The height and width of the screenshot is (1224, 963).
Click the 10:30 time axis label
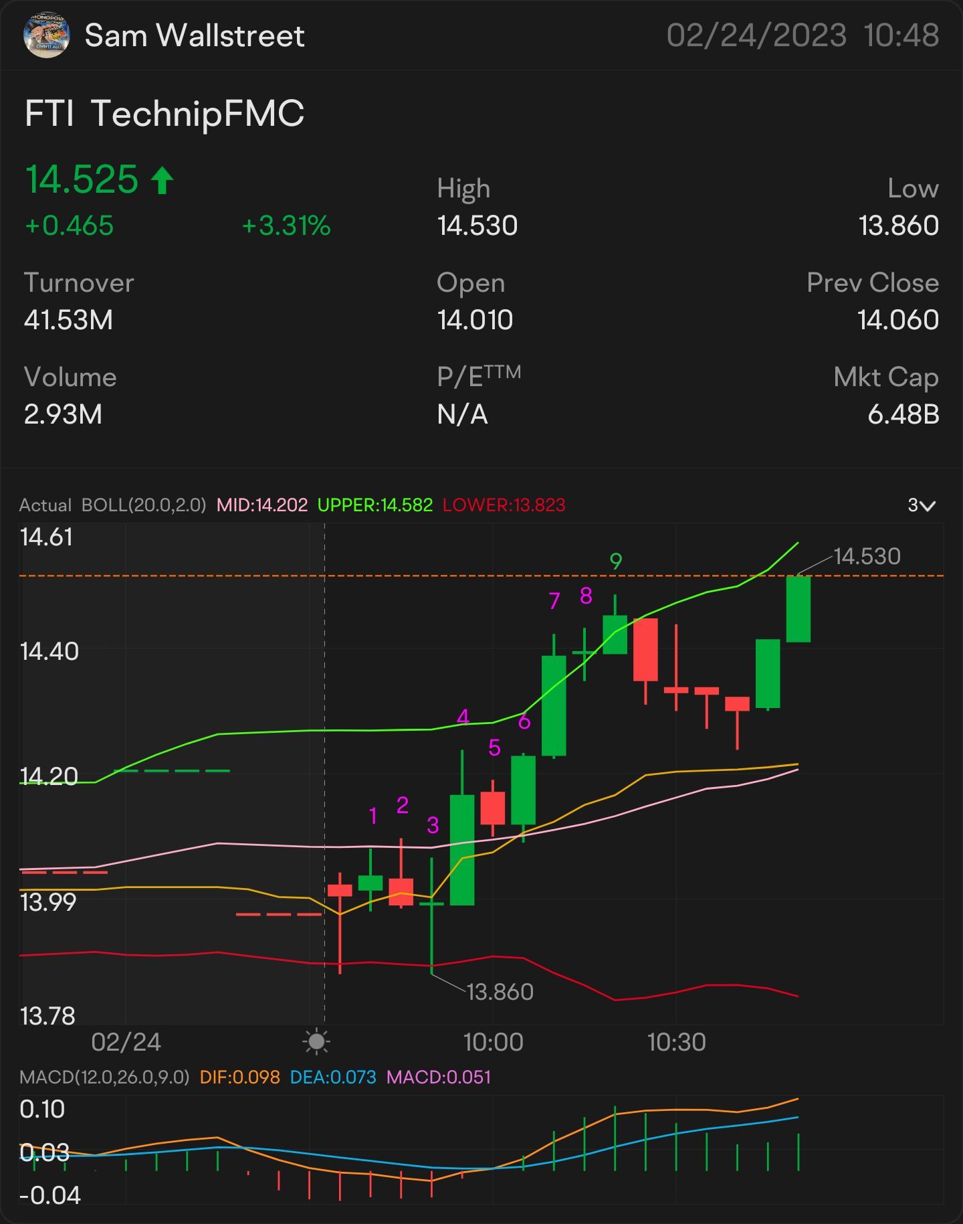point(676,1042)
